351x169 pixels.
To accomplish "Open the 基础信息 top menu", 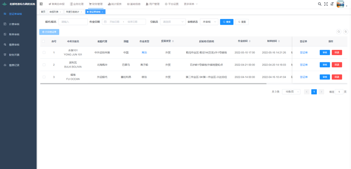I will [x=134, y=4].
